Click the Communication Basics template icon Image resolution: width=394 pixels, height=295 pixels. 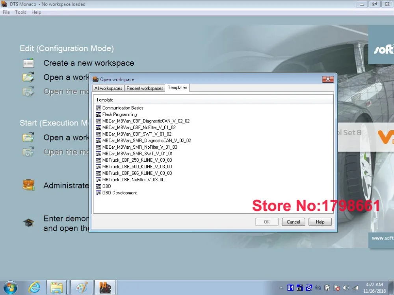[x=98, y=108]
